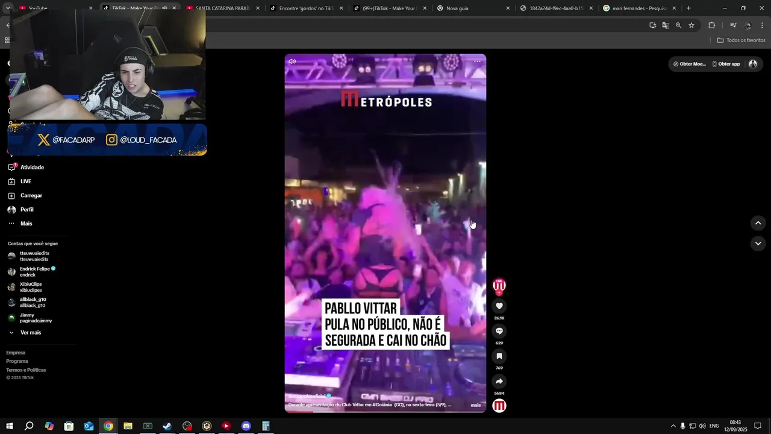The height and width of the screenshot is (434, 771).
Task: Click the playing Pabllo Vittar video
Action: pos(385,233)
